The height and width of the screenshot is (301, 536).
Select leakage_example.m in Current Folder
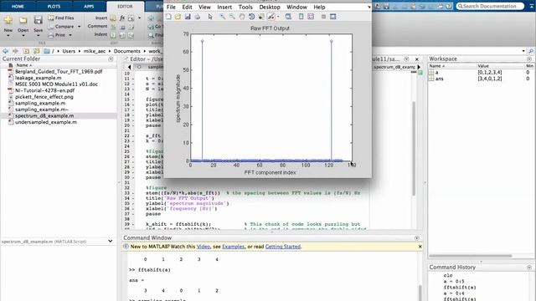point(39,78)
